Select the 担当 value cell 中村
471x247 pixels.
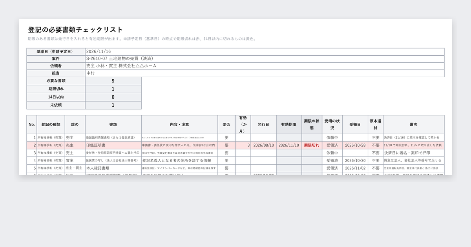coord(265,73)
